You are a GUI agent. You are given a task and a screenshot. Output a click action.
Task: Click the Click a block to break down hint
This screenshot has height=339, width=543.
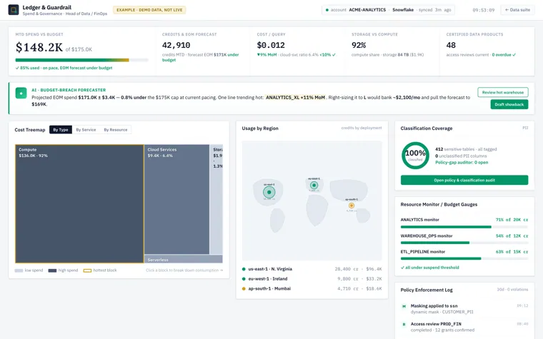click(x=184, y=270)
